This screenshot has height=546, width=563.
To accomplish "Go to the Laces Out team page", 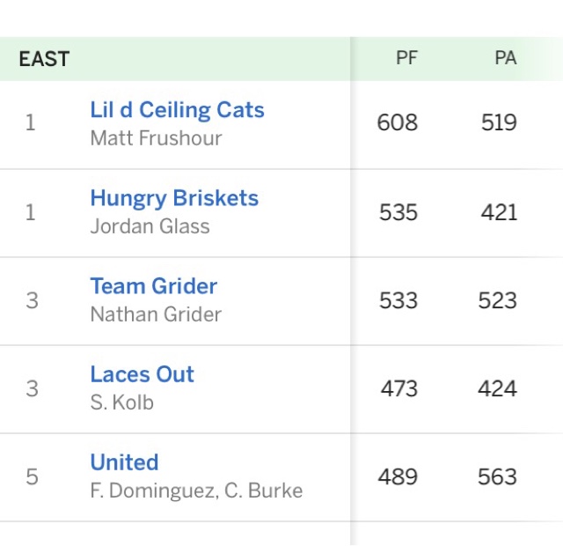I will [x=142, y=374].
